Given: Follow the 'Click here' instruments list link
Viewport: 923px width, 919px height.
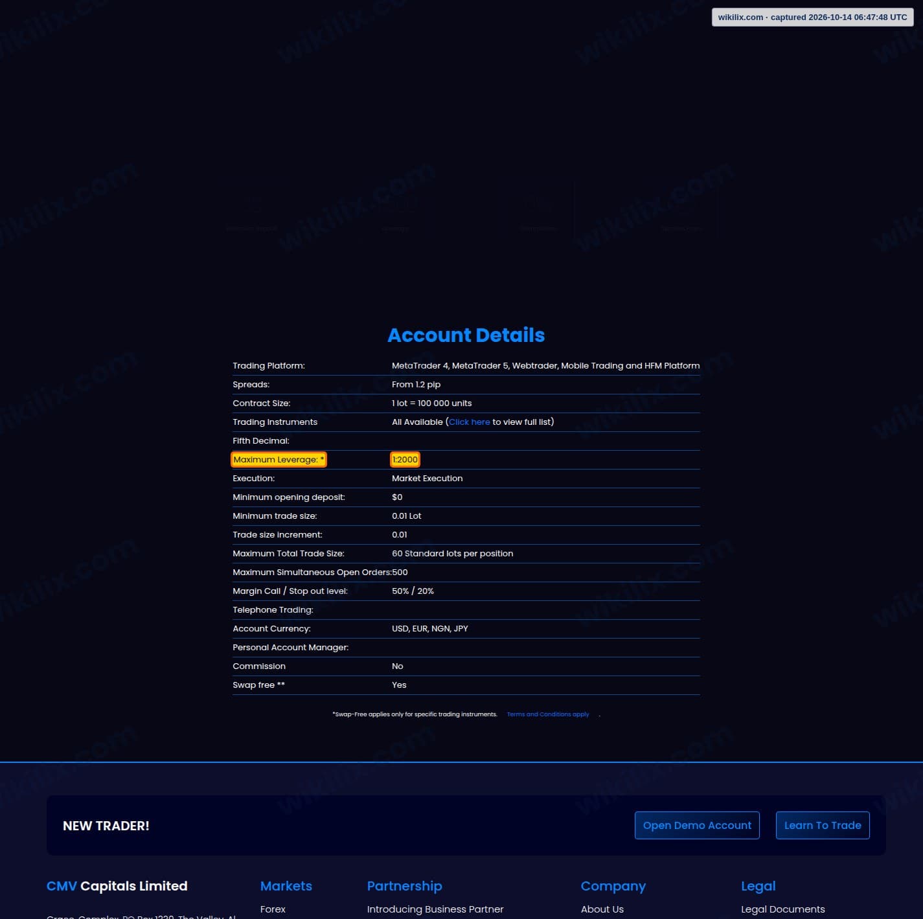Looking at the screenshot, I should [x=470, y=422].
